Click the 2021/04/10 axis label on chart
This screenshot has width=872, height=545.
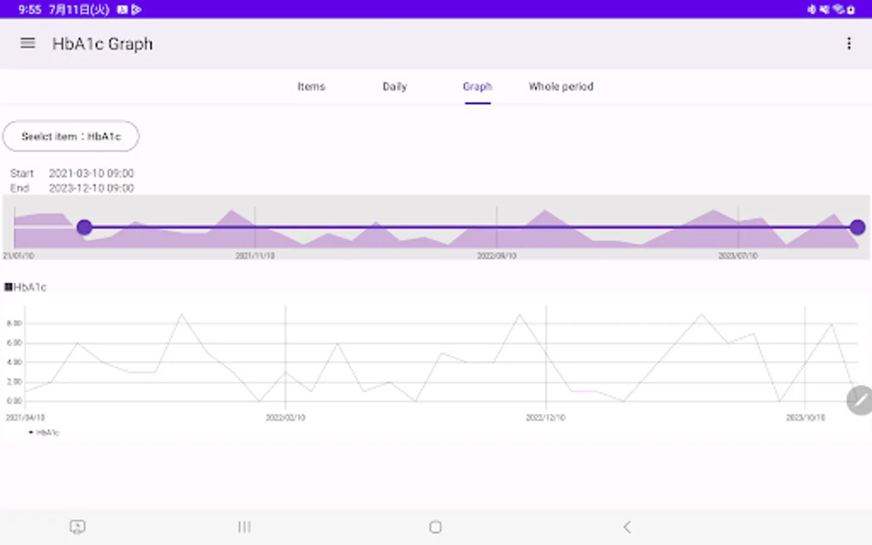25,418
